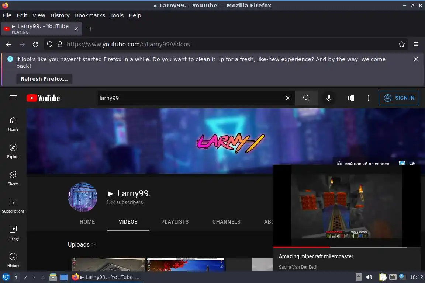Image resolution: width=425 pixels, height=283 pixels.
Task: Open volume control in tray
Action: pos(369,277)
